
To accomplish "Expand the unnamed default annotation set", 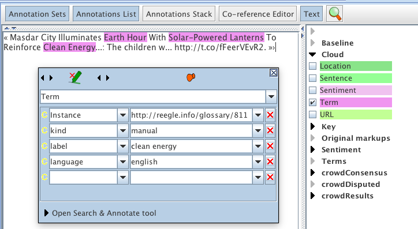I will pyautogui.click(x=313, y=31).
